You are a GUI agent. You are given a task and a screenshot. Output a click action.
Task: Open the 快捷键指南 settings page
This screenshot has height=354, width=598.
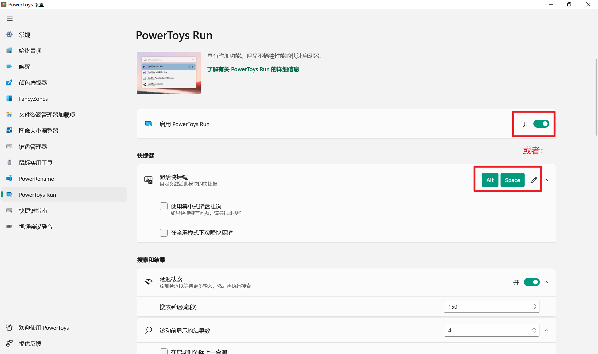pyautogui.click(x=33, y=211)
